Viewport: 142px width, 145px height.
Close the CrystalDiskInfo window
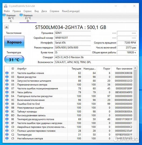pos(134,6)
